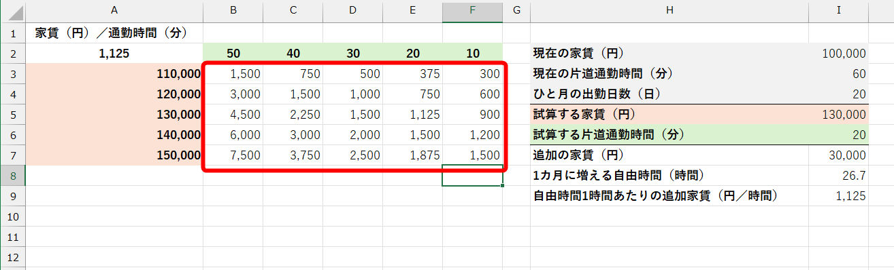Click table value 3,750
The height and width of the screenshot is (270, 894).
293,155
